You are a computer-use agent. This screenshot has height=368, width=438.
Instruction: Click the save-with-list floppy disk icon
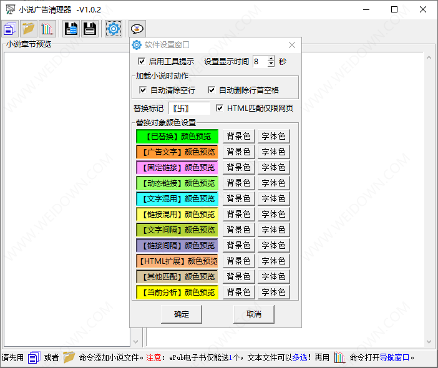pyautogui.click(x=71, y=29)
